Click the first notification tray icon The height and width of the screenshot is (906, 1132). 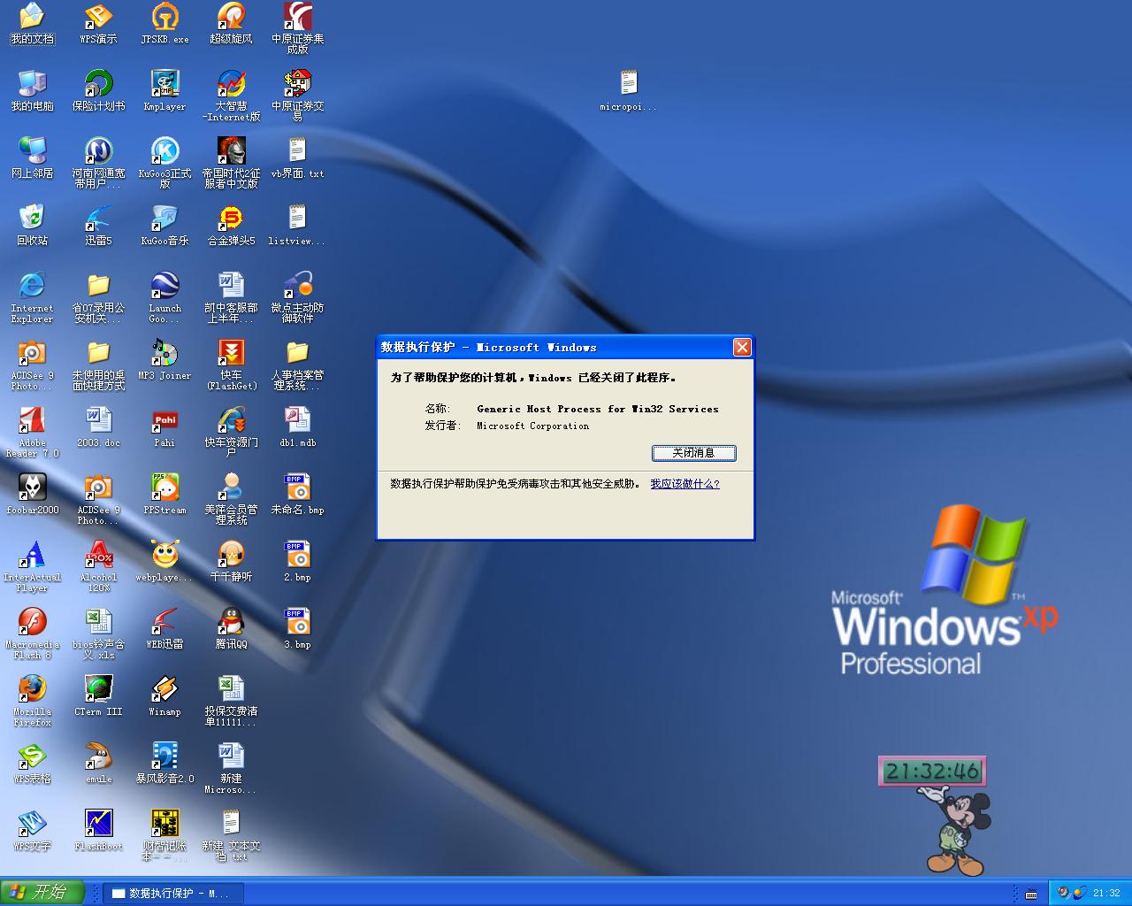click(x=1063, y=893)
